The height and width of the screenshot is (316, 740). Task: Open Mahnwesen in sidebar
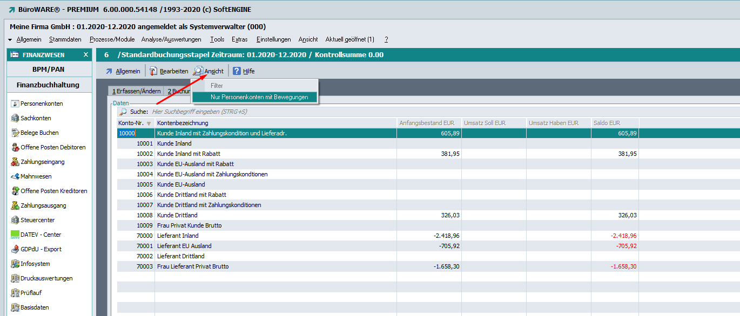click(36, 176)
